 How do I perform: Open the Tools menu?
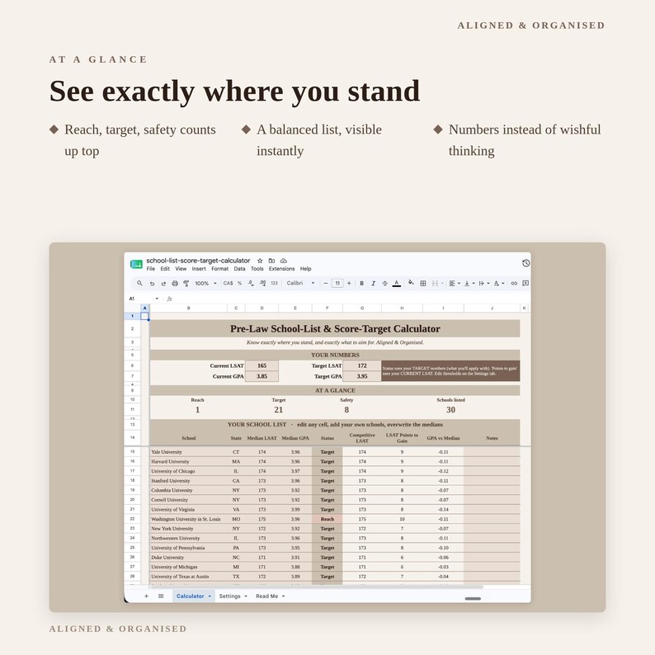[257, 269]
